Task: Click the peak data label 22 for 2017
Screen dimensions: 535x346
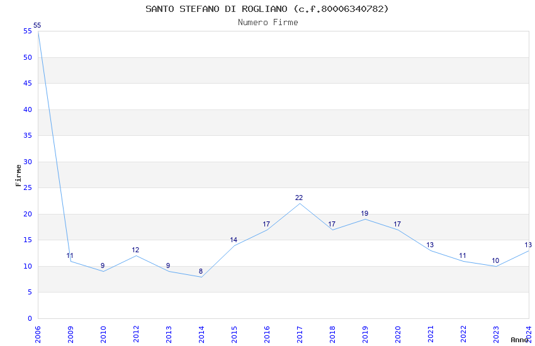Action: pos(299,198)
